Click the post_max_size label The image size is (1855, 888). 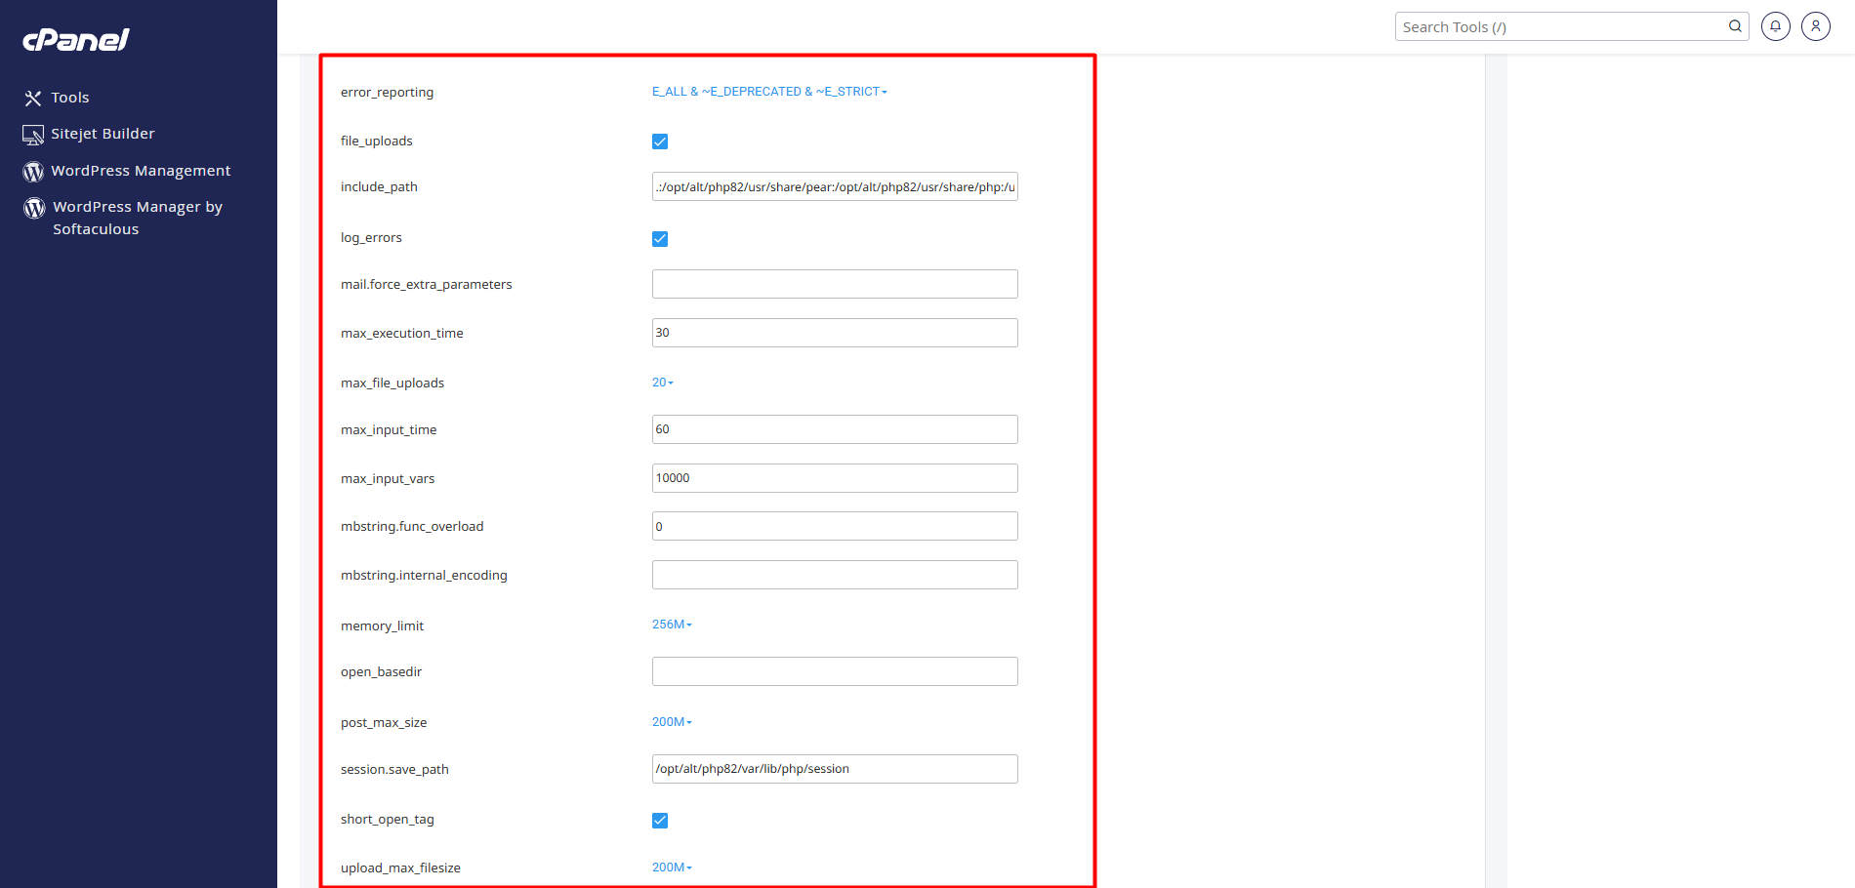384,723
